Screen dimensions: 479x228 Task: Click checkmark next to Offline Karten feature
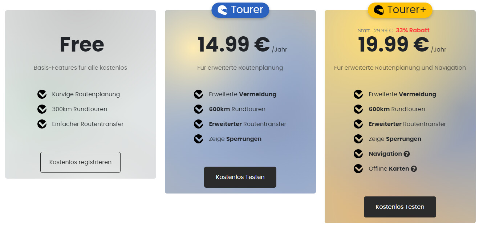[x=358, y=169]
